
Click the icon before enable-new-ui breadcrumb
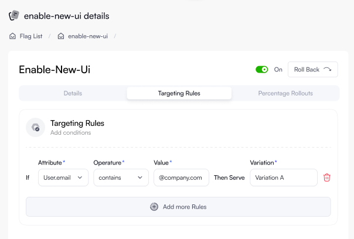(61, 36)
